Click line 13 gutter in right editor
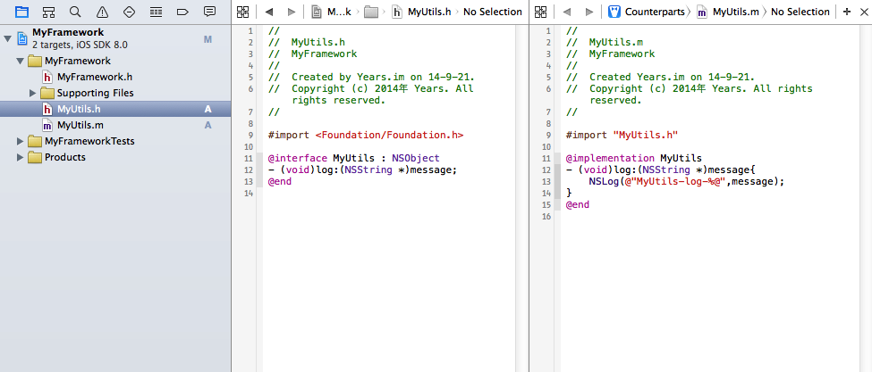The width and height of the screenshot is (872, 372). [546, 181]
